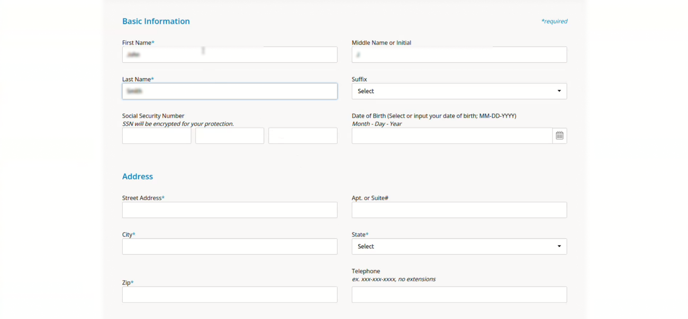Focus the Zip code input
This screenshot has height=319, width=688.
pos(230,295)
